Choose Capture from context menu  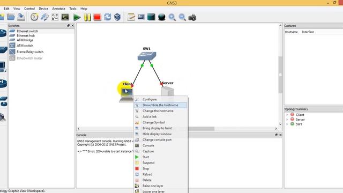point(160,151)
